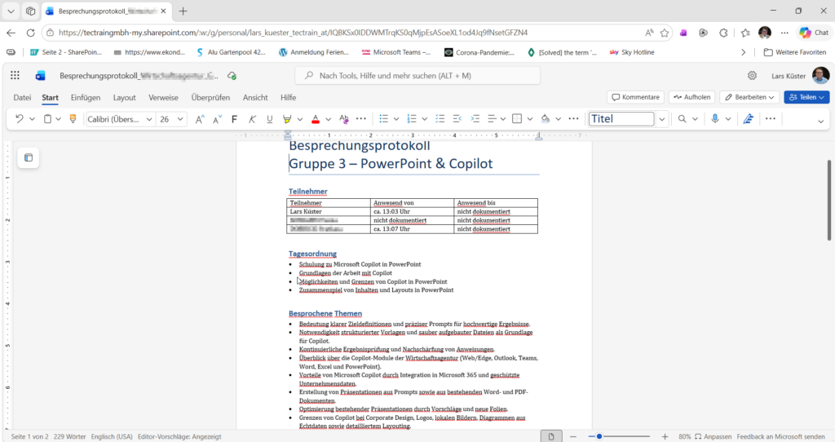Click the Increase indent icon
Image resolution: width=835 pixels, height=442 pixels.
(x=475, y=119)
